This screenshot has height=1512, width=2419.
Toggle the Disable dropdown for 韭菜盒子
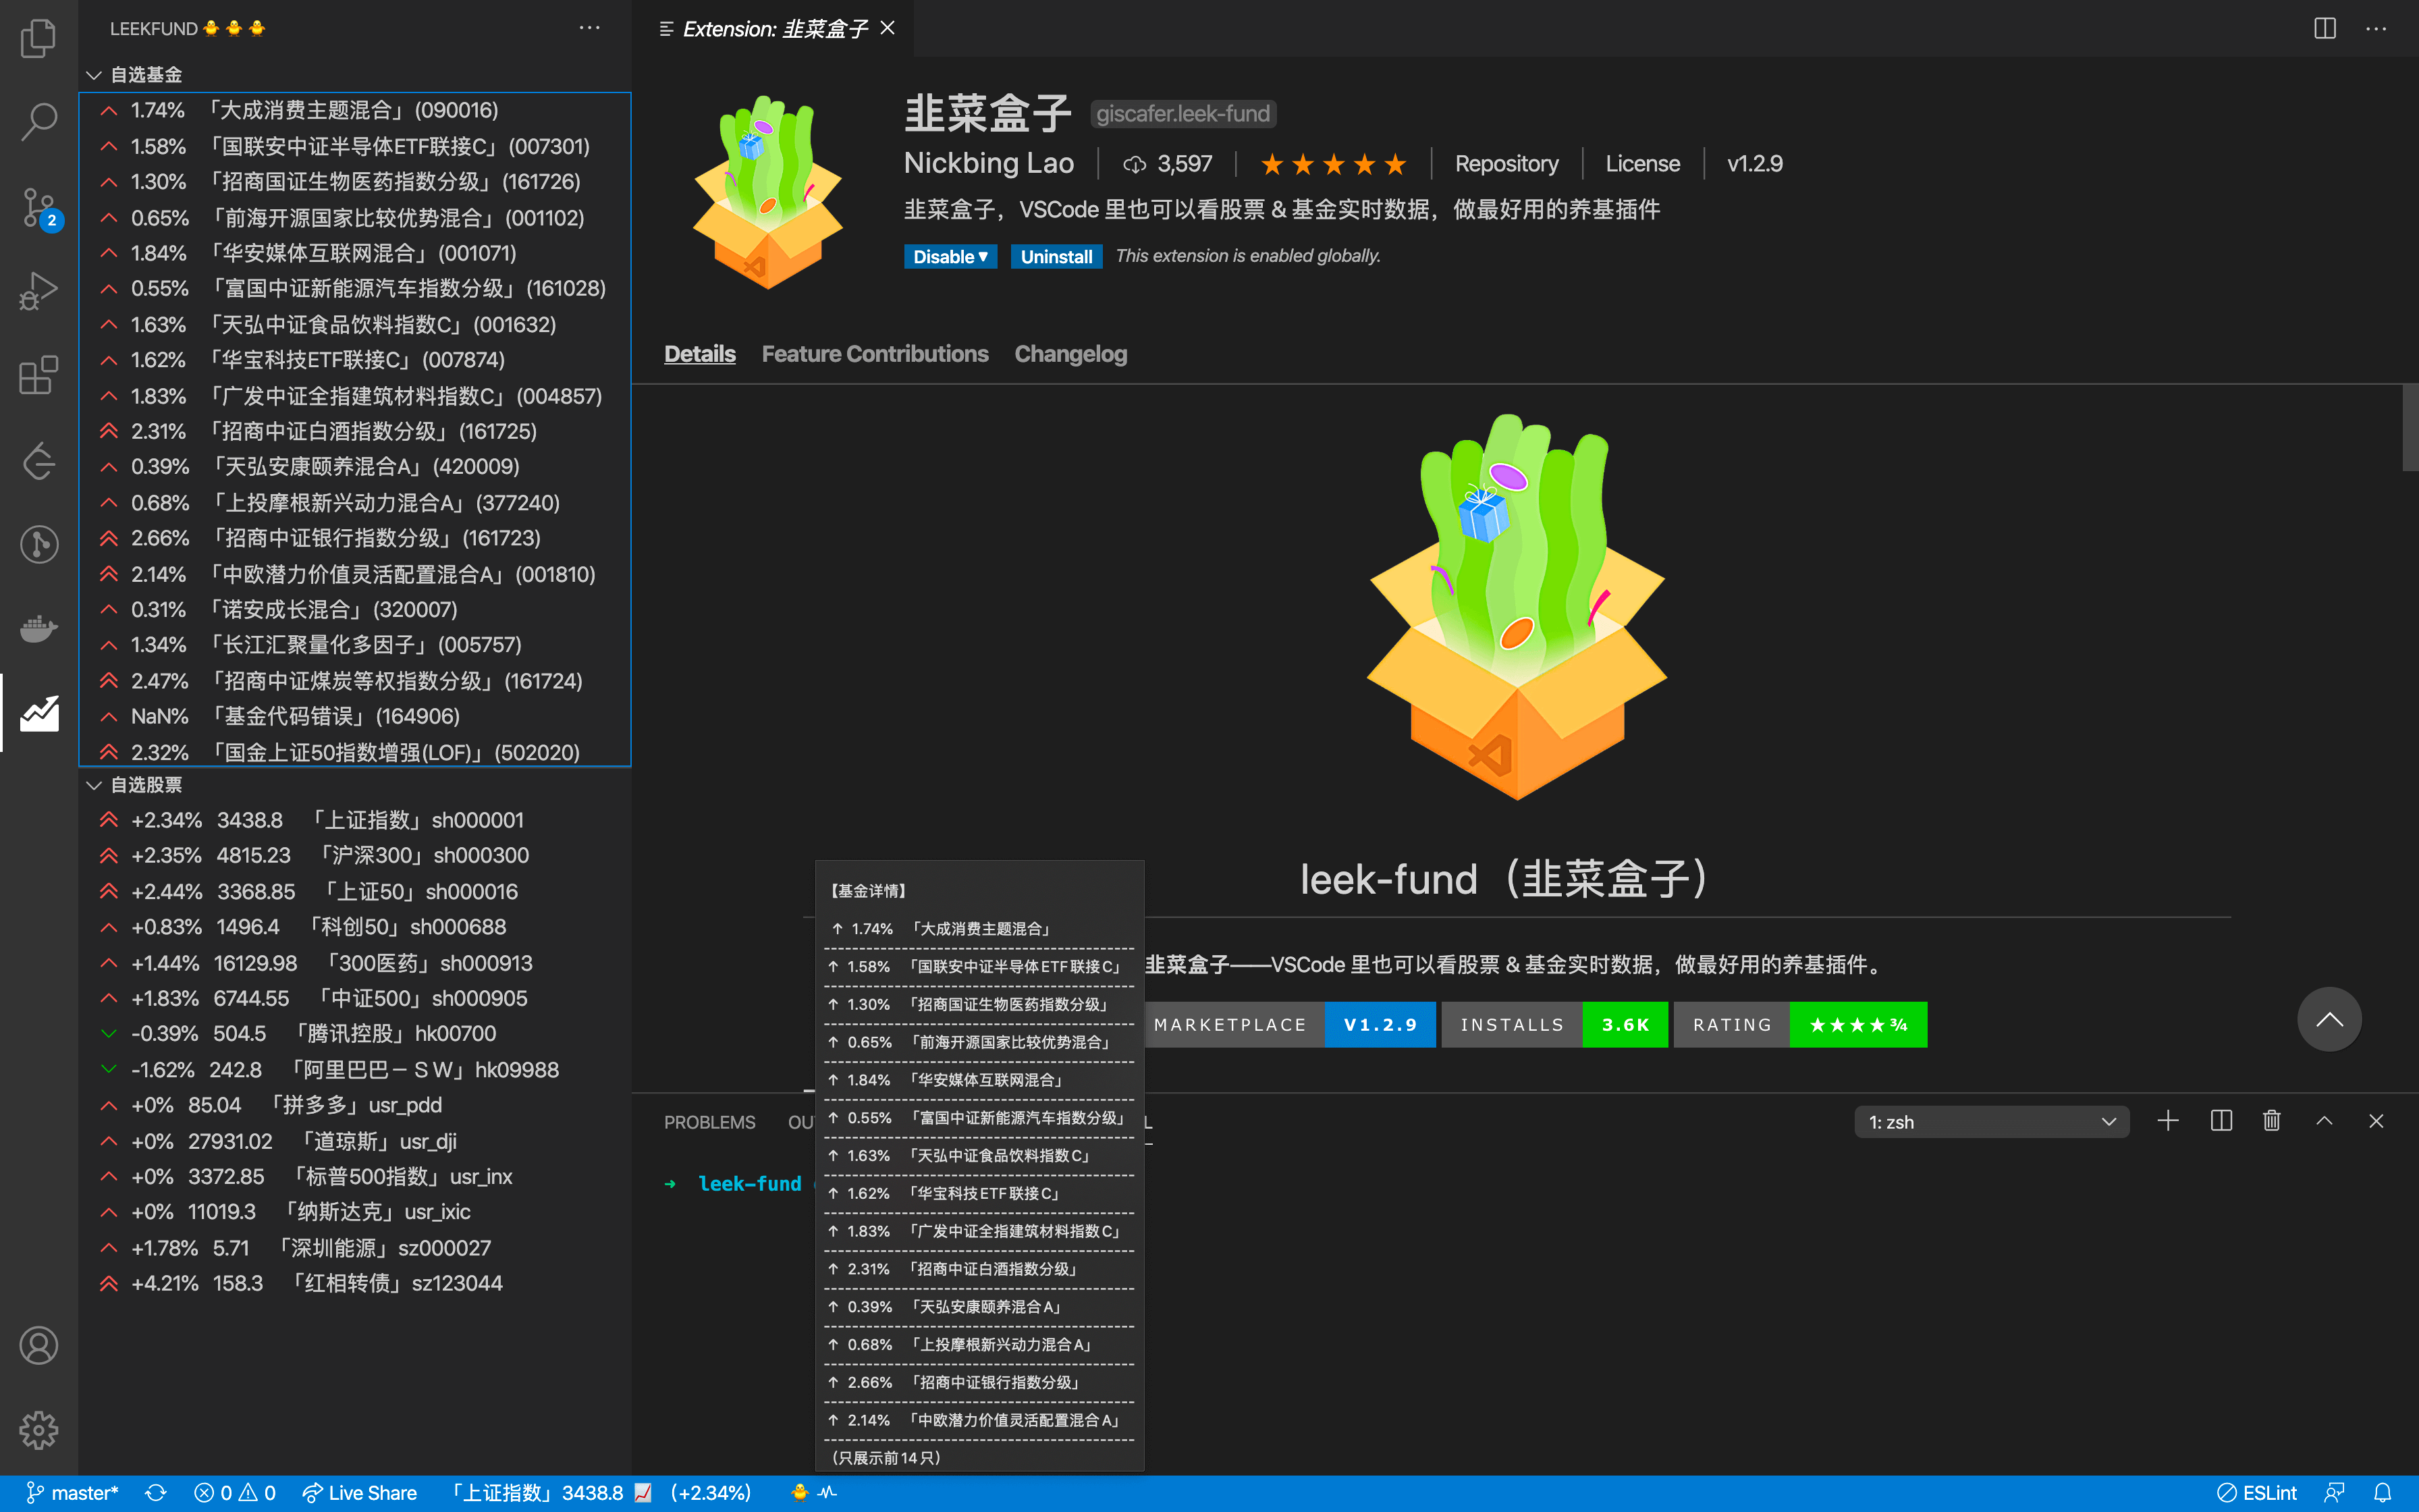[982, 256]
